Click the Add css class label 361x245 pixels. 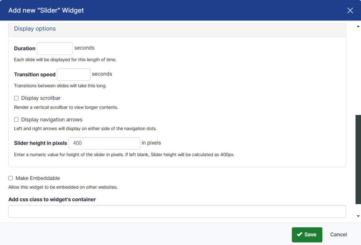pos(52,199)
